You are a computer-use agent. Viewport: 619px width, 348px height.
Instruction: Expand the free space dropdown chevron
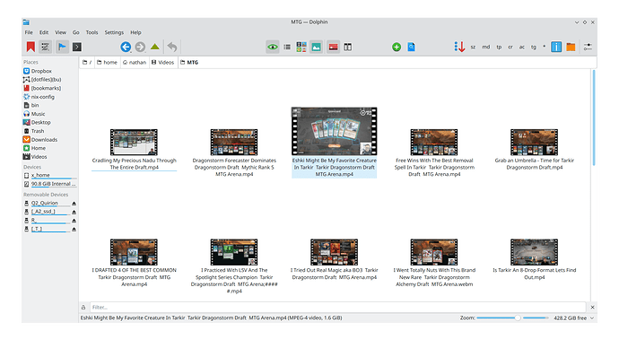[592, 318]
